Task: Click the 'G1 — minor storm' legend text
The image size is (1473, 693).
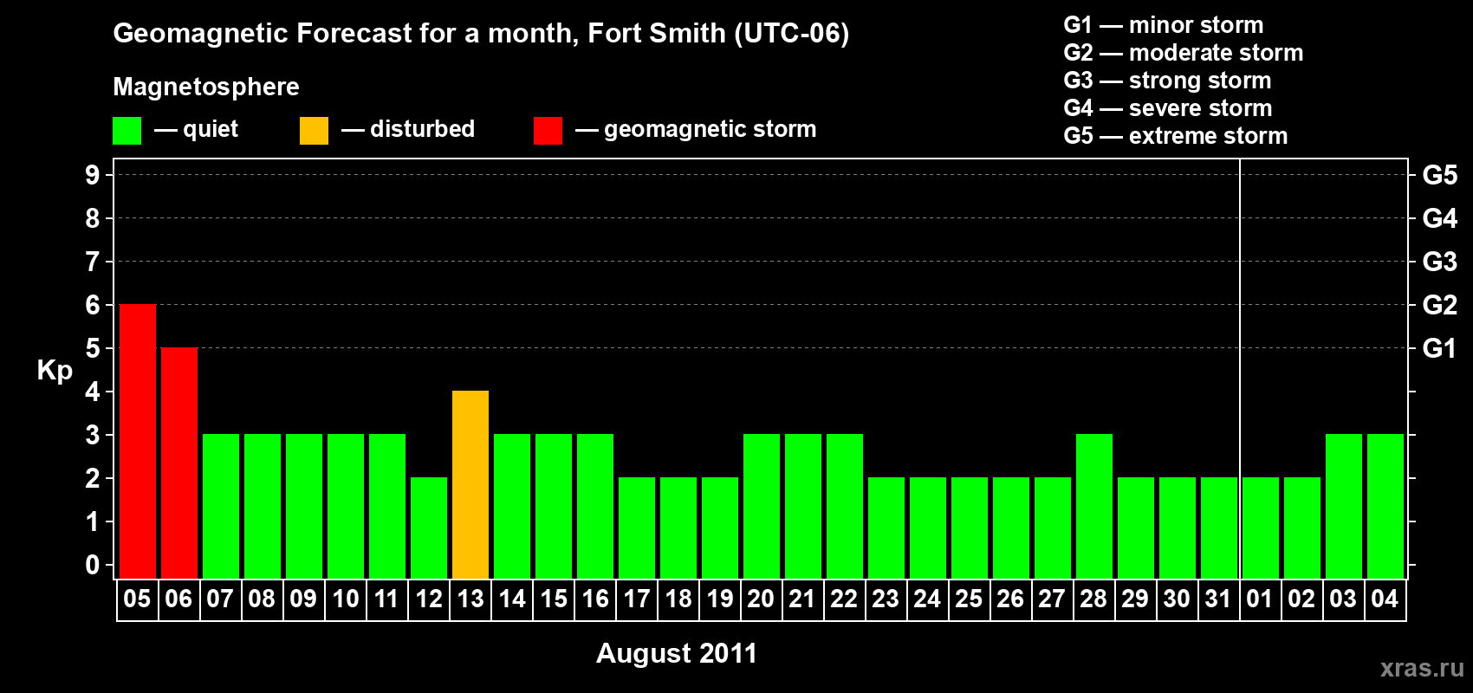Action: point(1164,25)
